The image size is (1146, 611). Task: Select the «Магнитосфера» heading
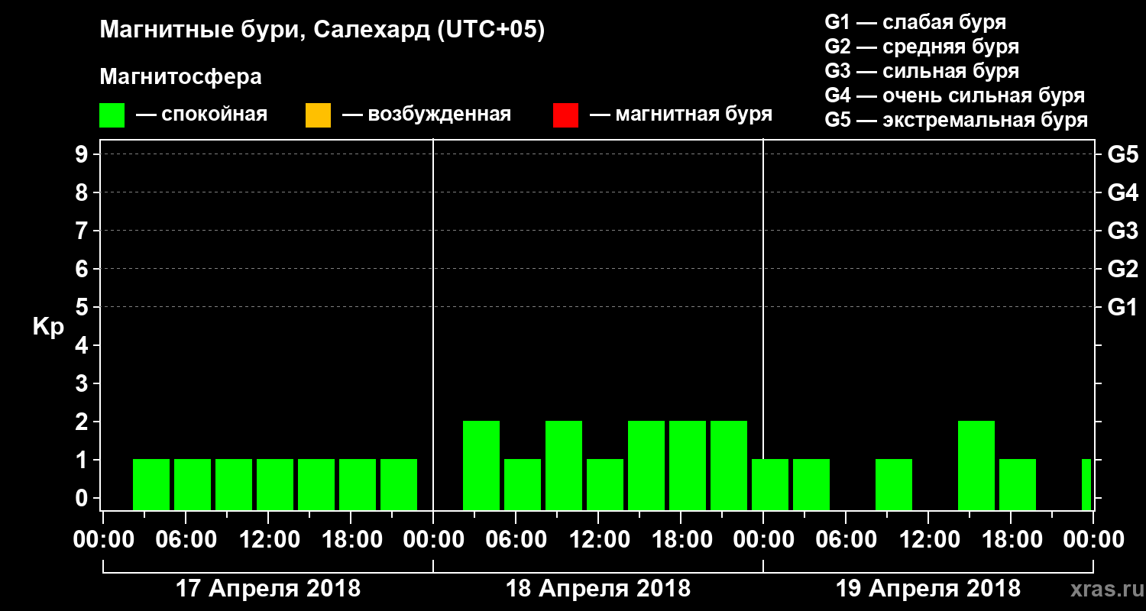click(x=180, y=78)
